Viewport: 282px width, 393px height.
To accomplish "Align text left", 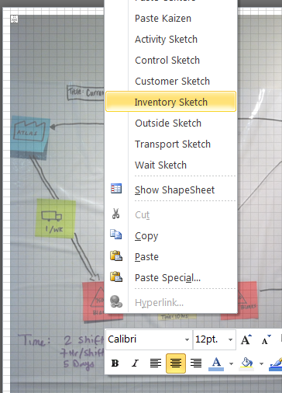I will point(156,363).
